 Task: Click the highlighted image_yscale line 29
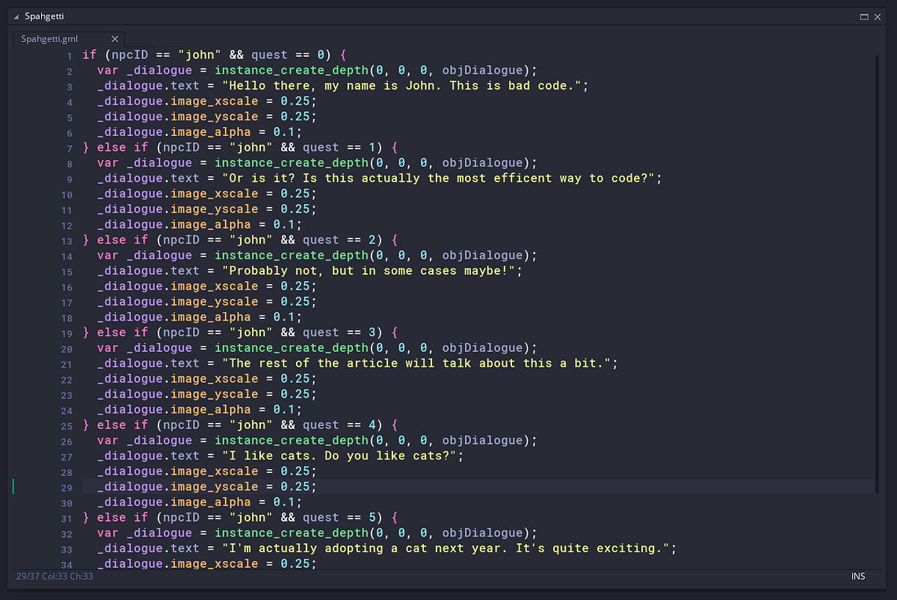click(214, 486)
